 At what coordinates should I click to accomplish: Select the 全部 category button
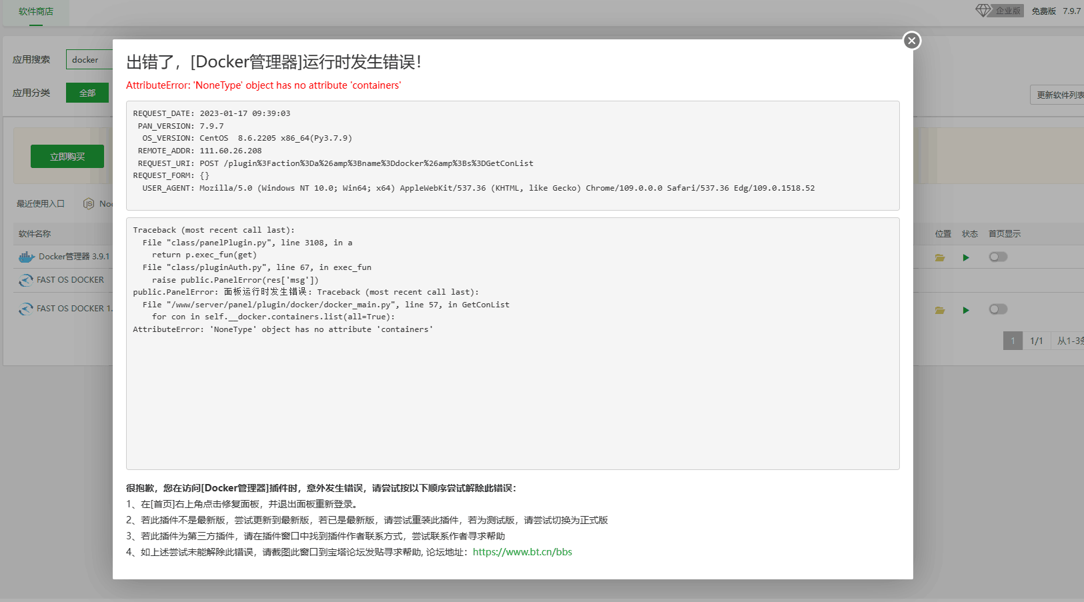click(87, 93)
